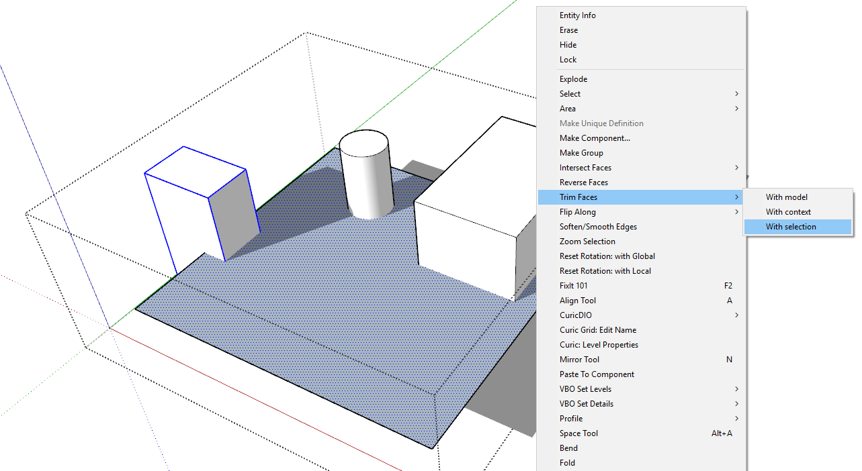The height and width of the screenshot is (471, 862).
Task: Choose Soften/Smooth Edges
Action: 598,227
